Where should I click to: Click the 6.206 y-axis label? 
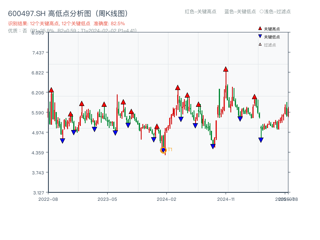(38, 93)
